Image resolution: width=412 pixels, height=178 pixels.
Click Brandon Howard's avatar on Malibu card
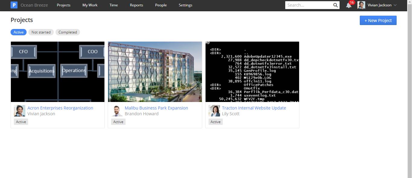117,111
